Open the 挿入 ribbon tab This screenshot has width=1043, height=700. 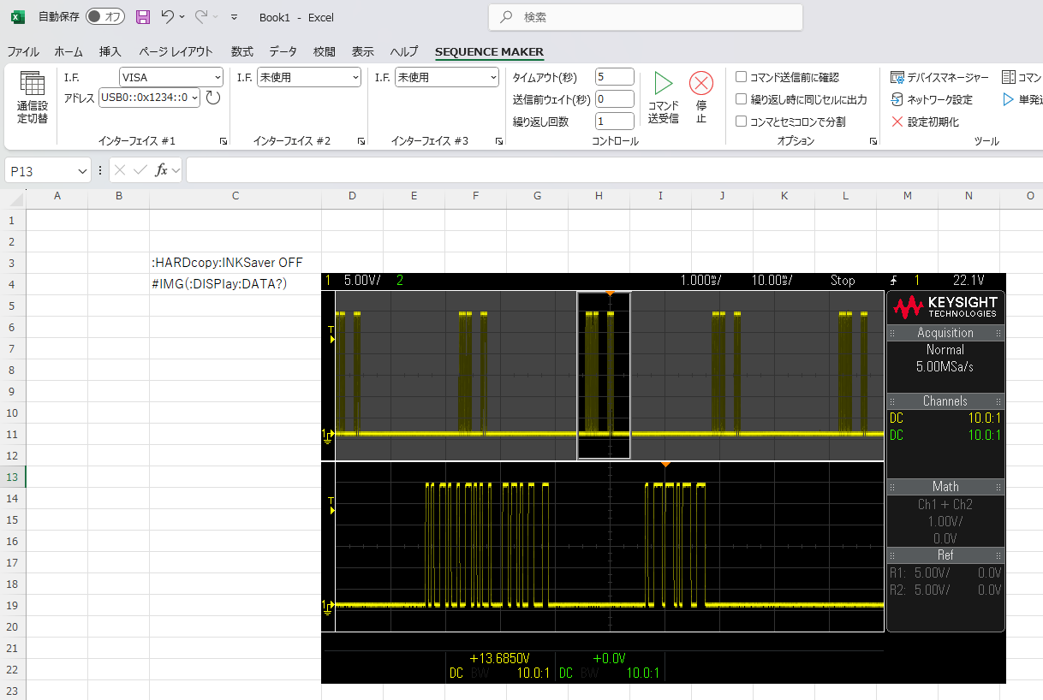(110, 51)
